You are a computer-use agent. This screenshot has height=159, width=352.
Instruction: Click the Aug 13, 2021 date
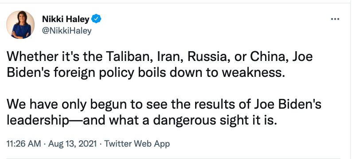73,144
